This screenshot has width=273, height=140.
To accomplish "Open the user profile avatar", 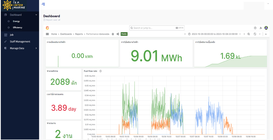I will point(266,28).
